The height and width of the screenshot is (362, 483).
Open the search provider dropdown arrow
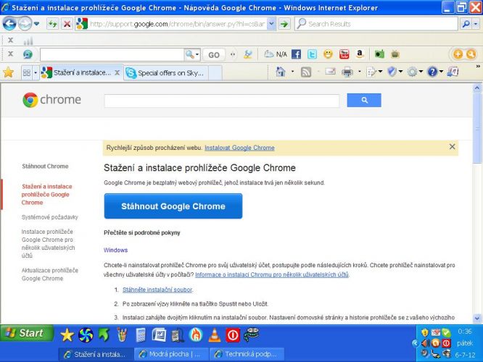tap(476, 24)
